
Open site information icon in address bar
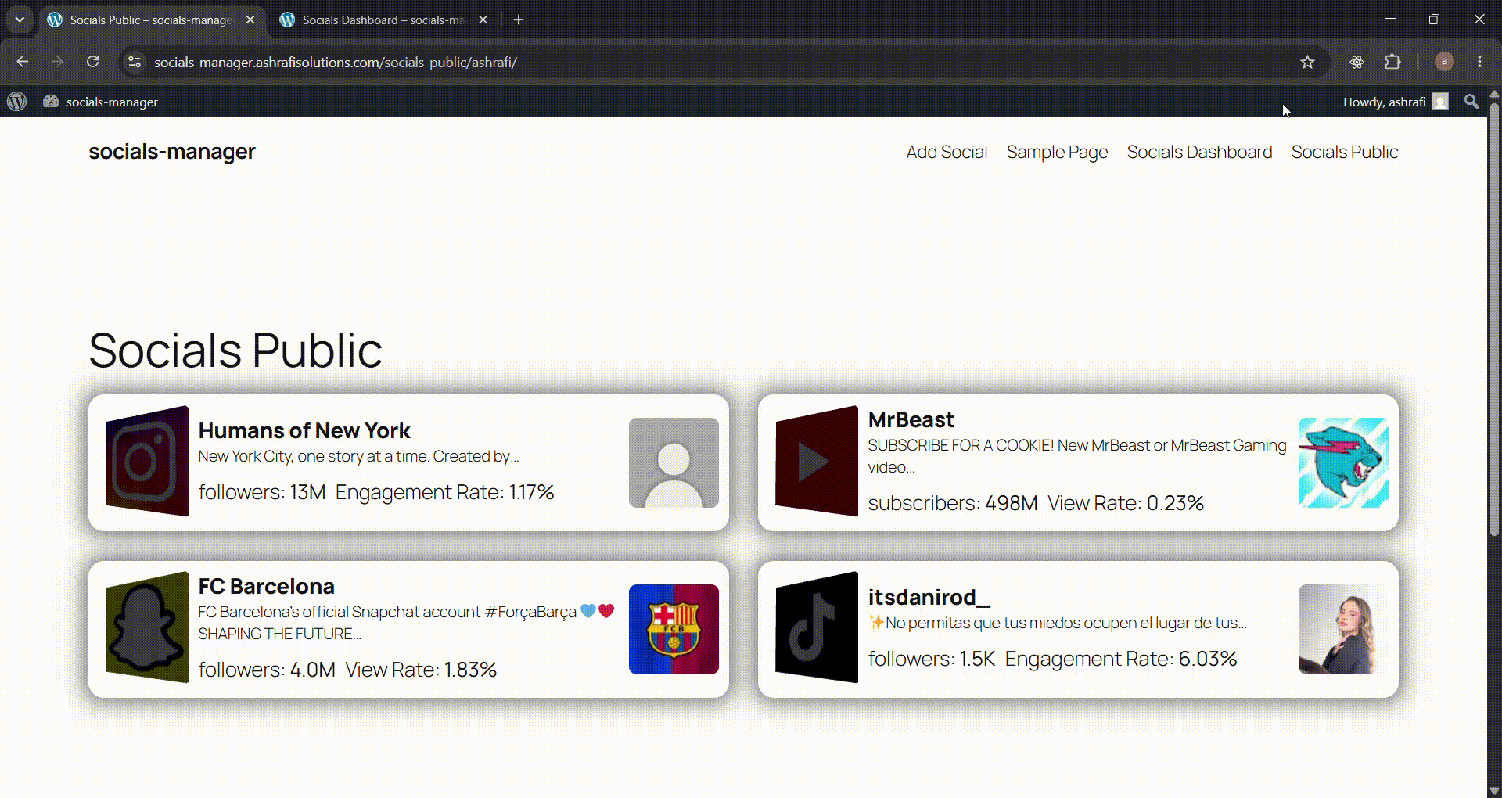135,62
